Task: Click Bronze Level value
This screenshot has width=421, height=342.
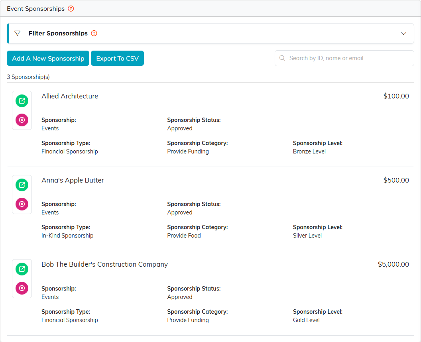Action: [309, 151]
